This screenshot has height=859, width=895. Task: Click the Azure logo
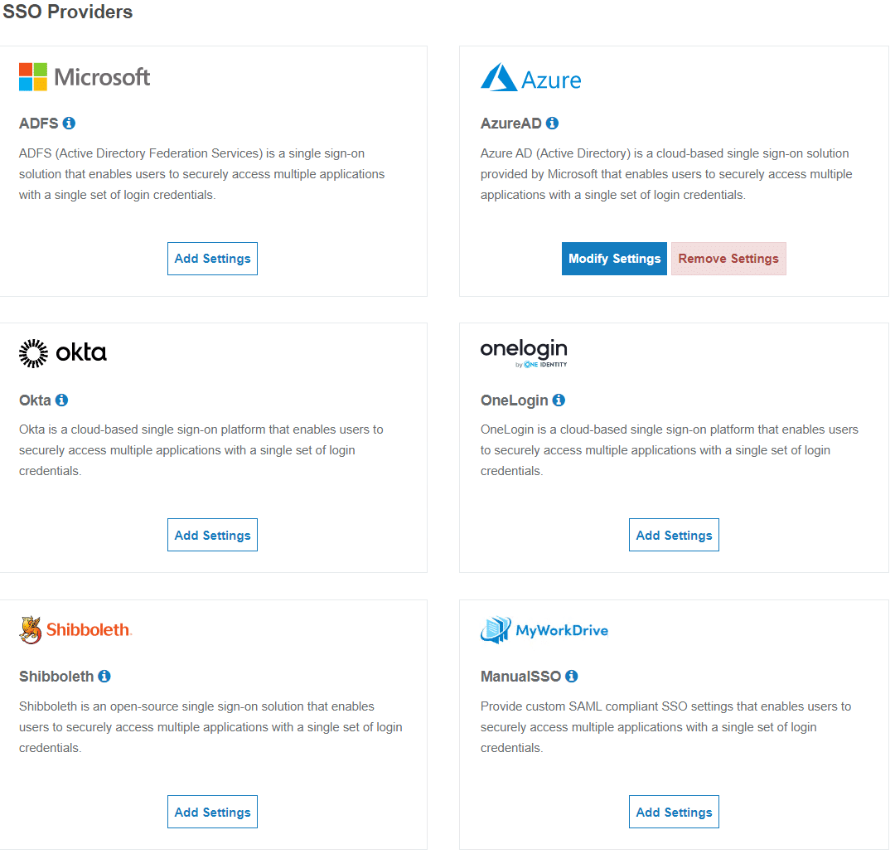(531, 78)
